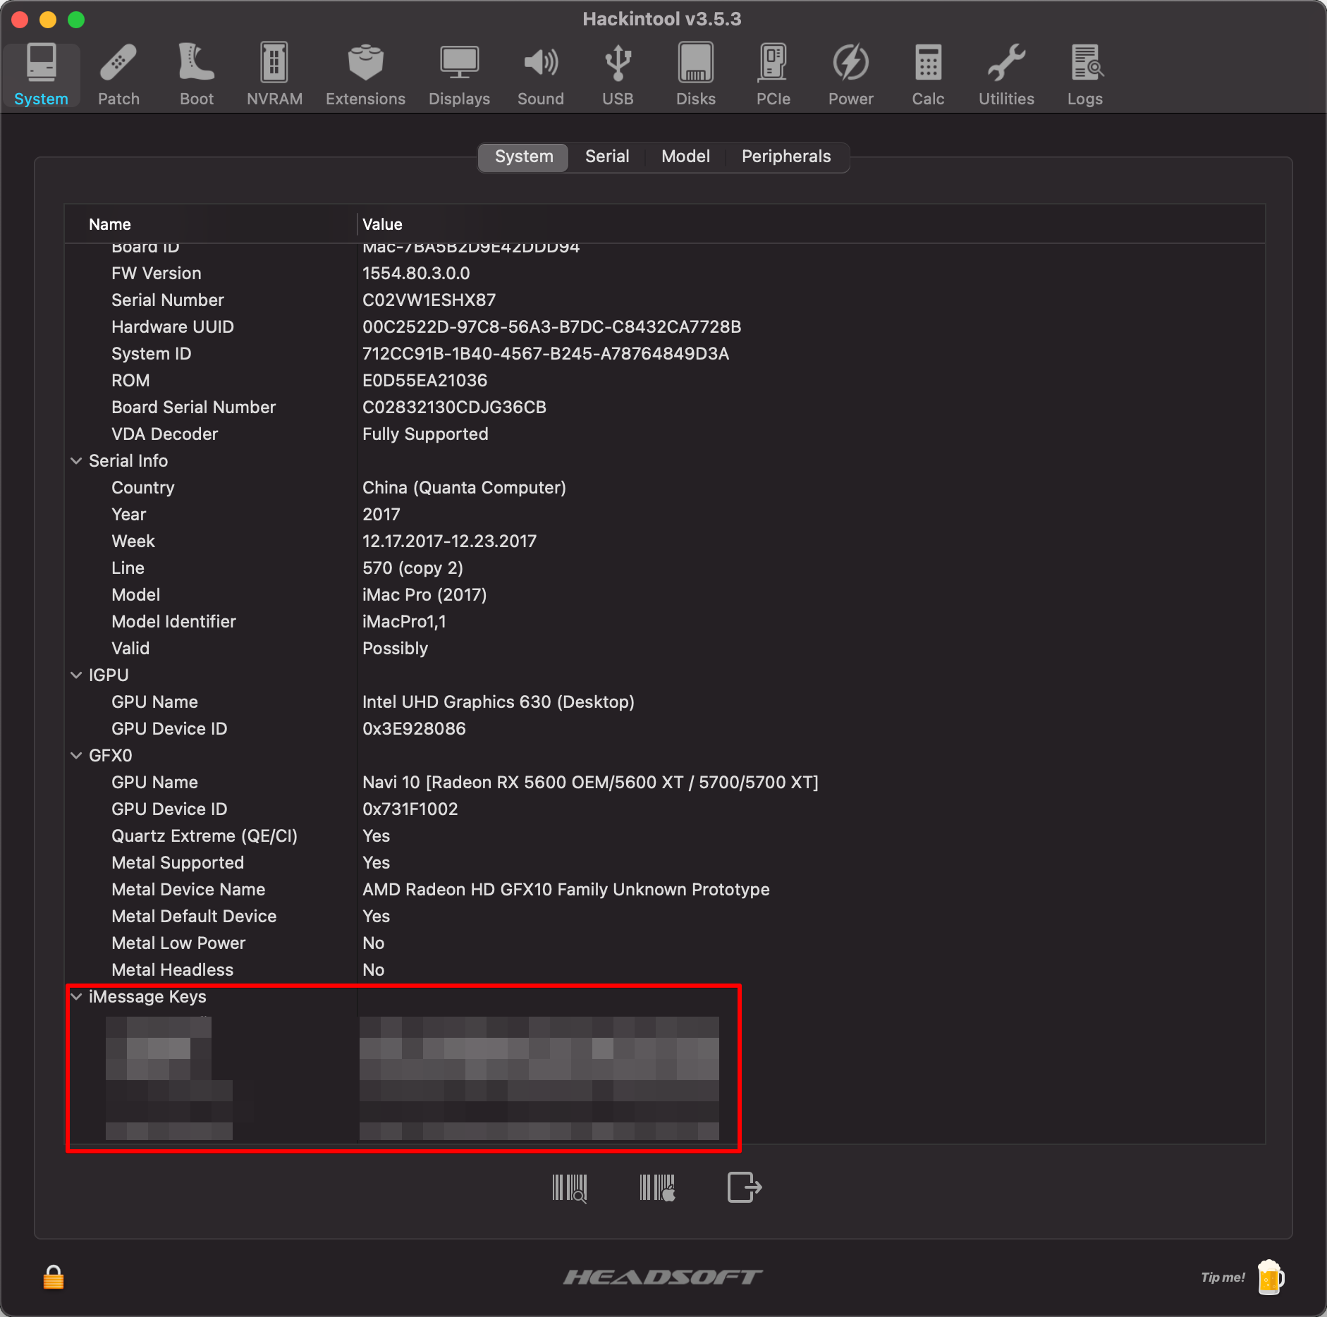This screenshot has width=1327, height=1317.
Task: Select the ROM value E0D55EA21036
Action: pos(424,381)
